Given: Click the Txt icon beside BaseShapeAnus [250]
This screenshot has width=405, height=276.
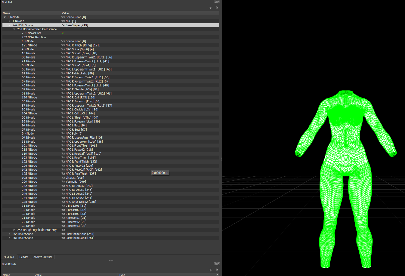Looking at the screenshot, I should [63, 234].
